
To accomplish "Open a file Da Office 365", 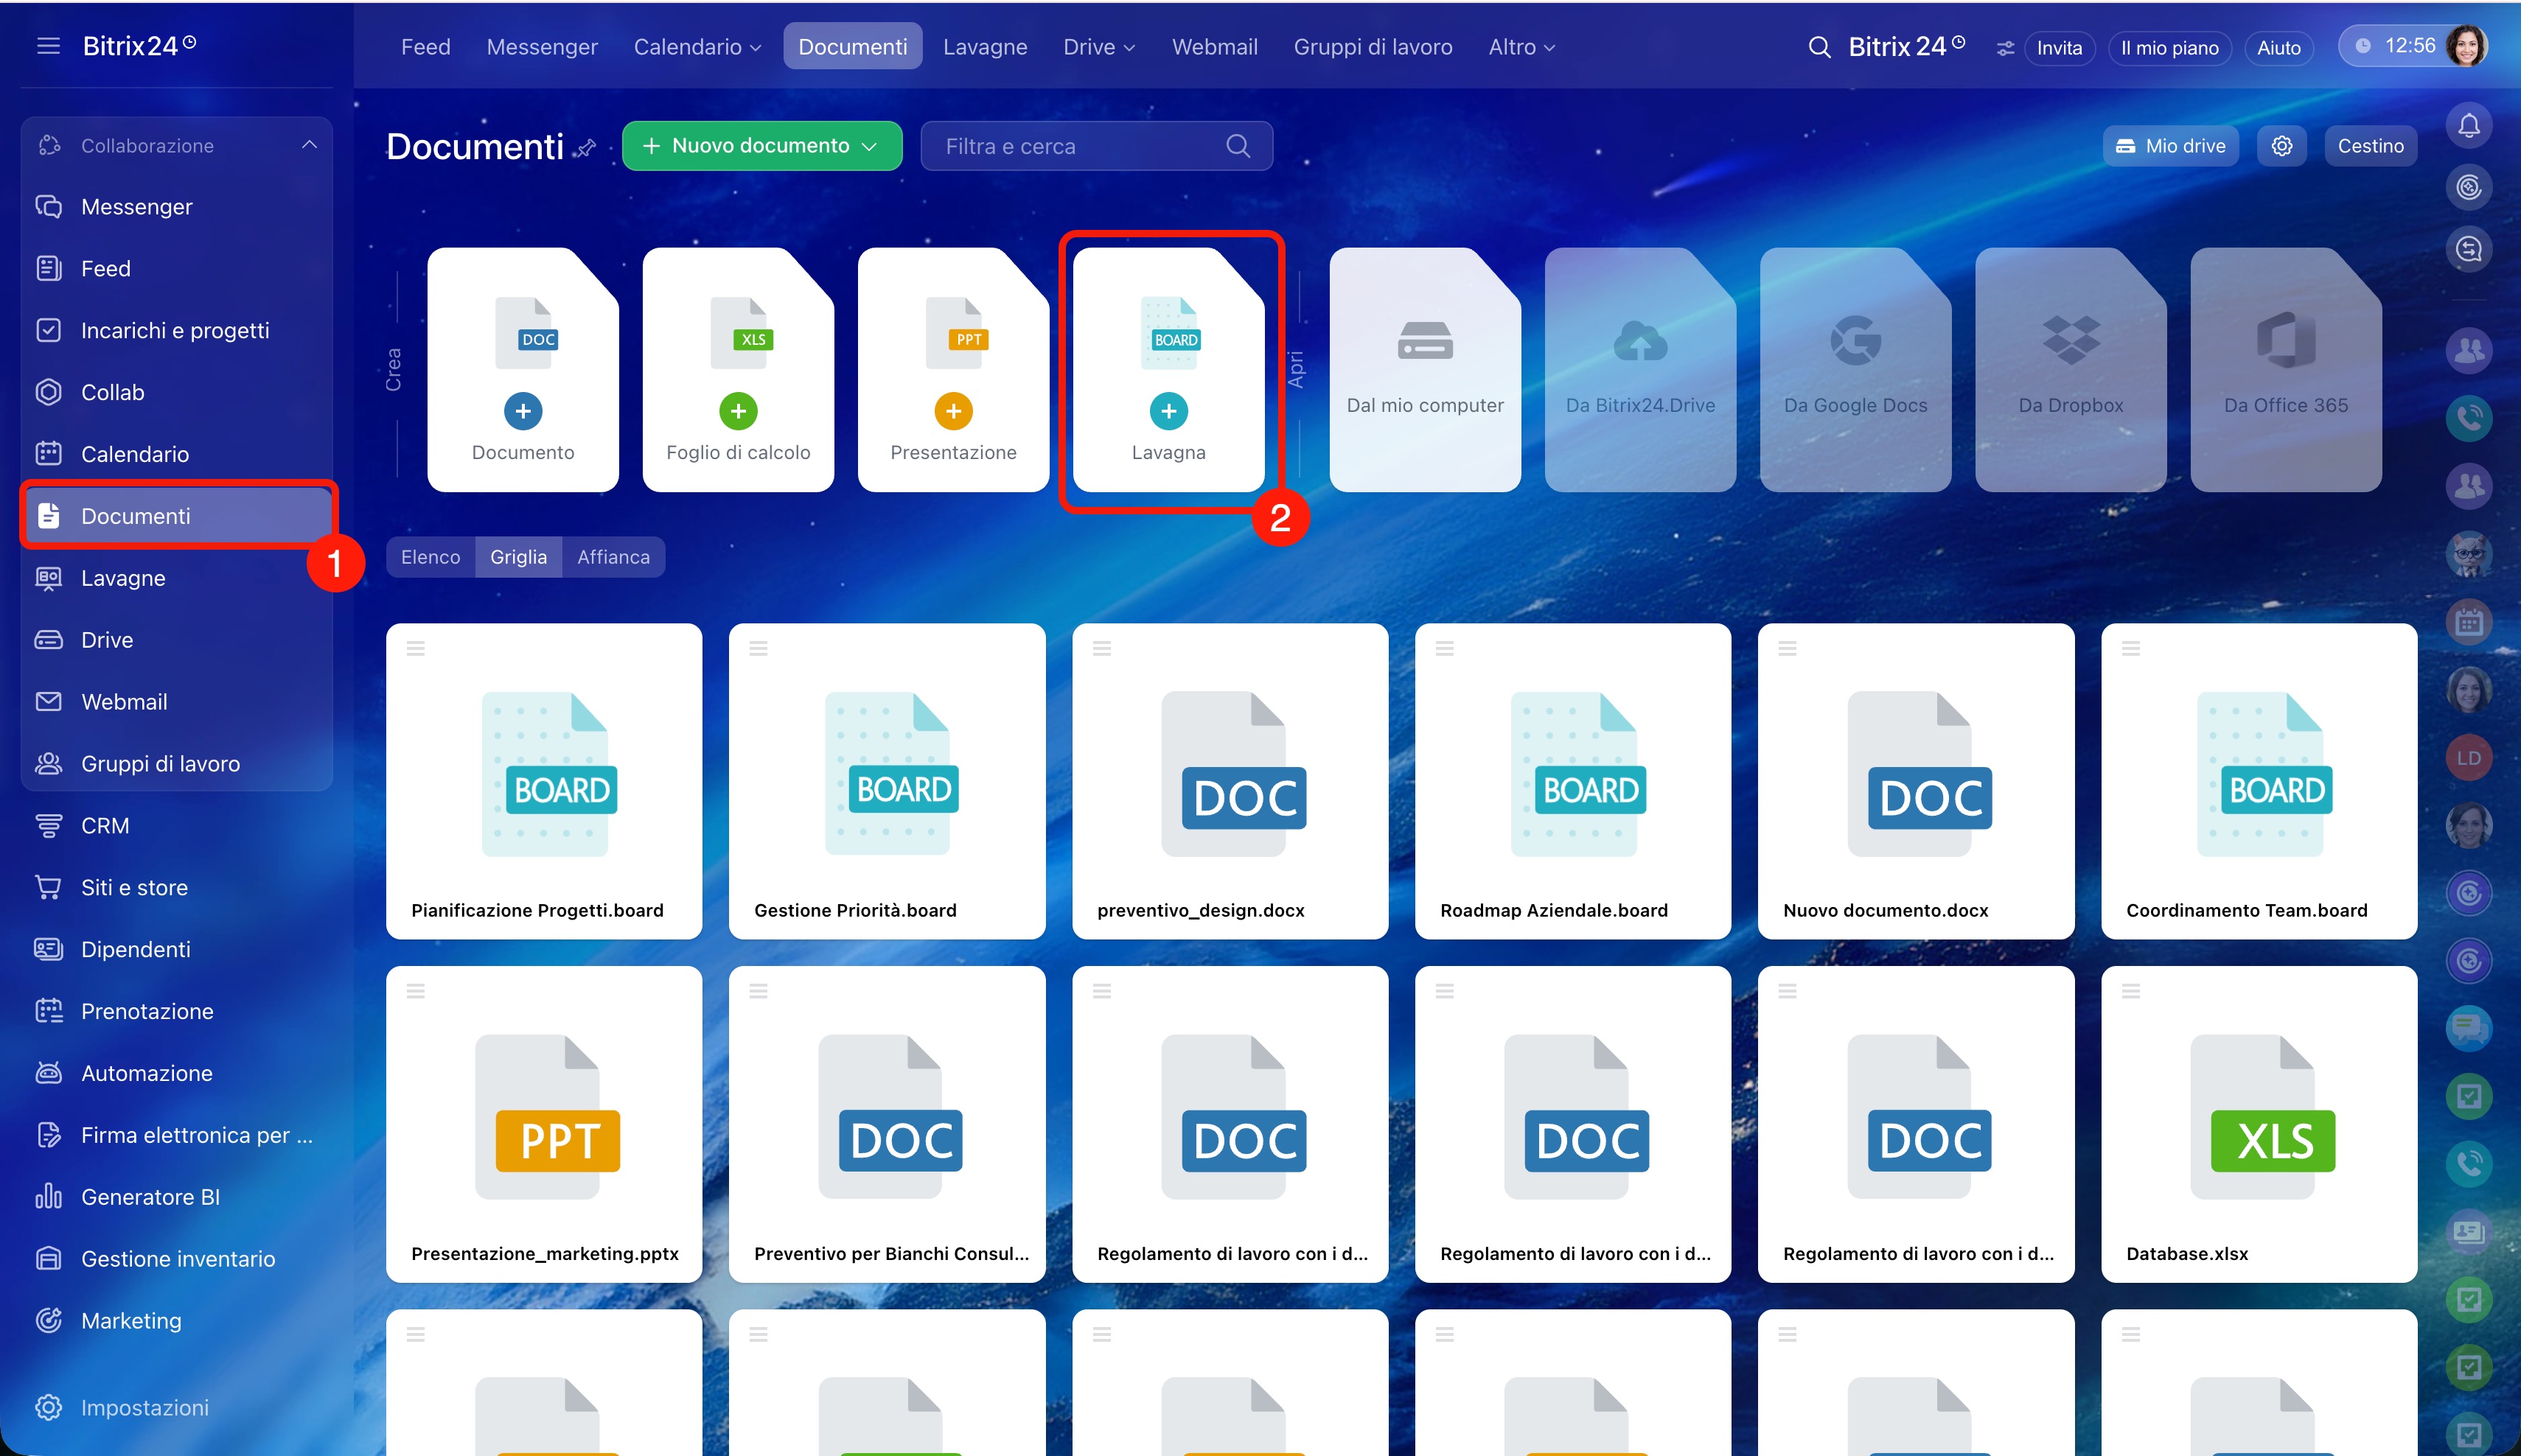I will coord(2286,370).
